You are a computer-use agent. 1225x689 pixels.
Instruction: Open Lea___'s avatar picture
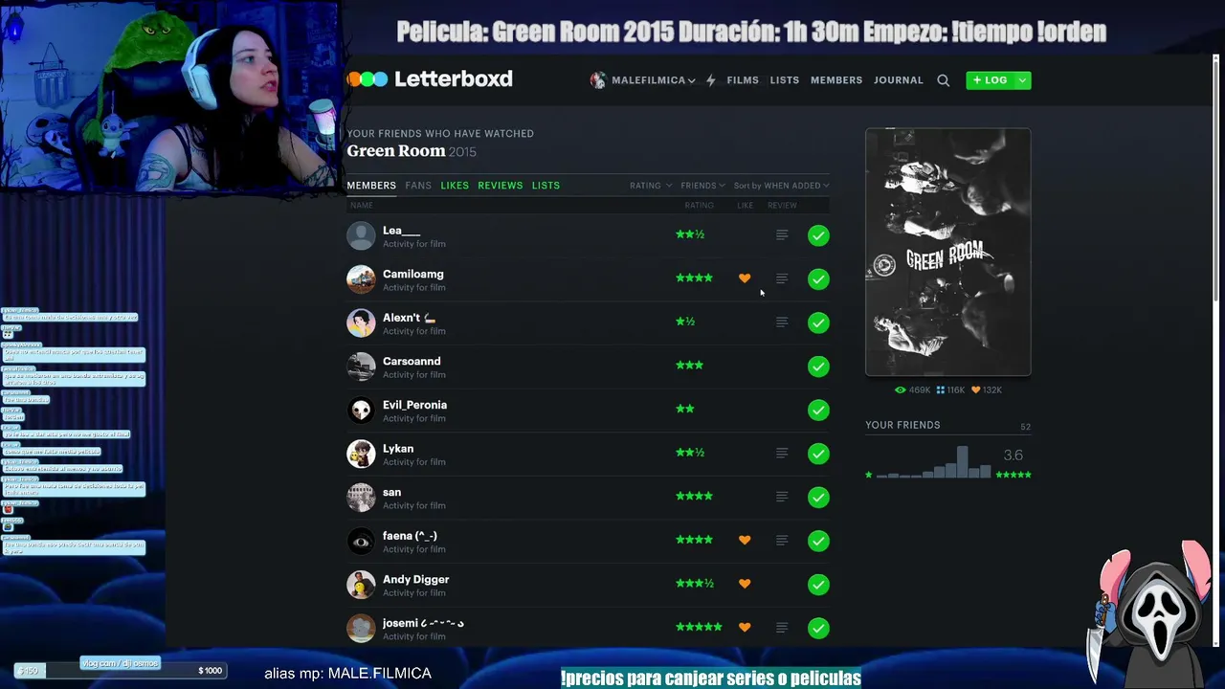pyautogui.click(x=361, y=235)
